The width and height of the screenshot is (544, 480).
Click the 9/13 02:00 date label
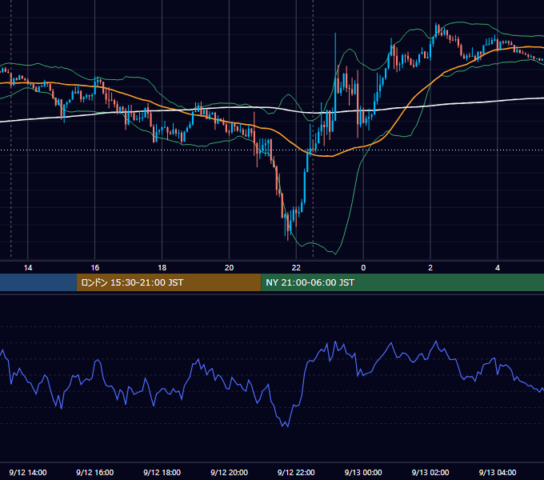[430, 472]
